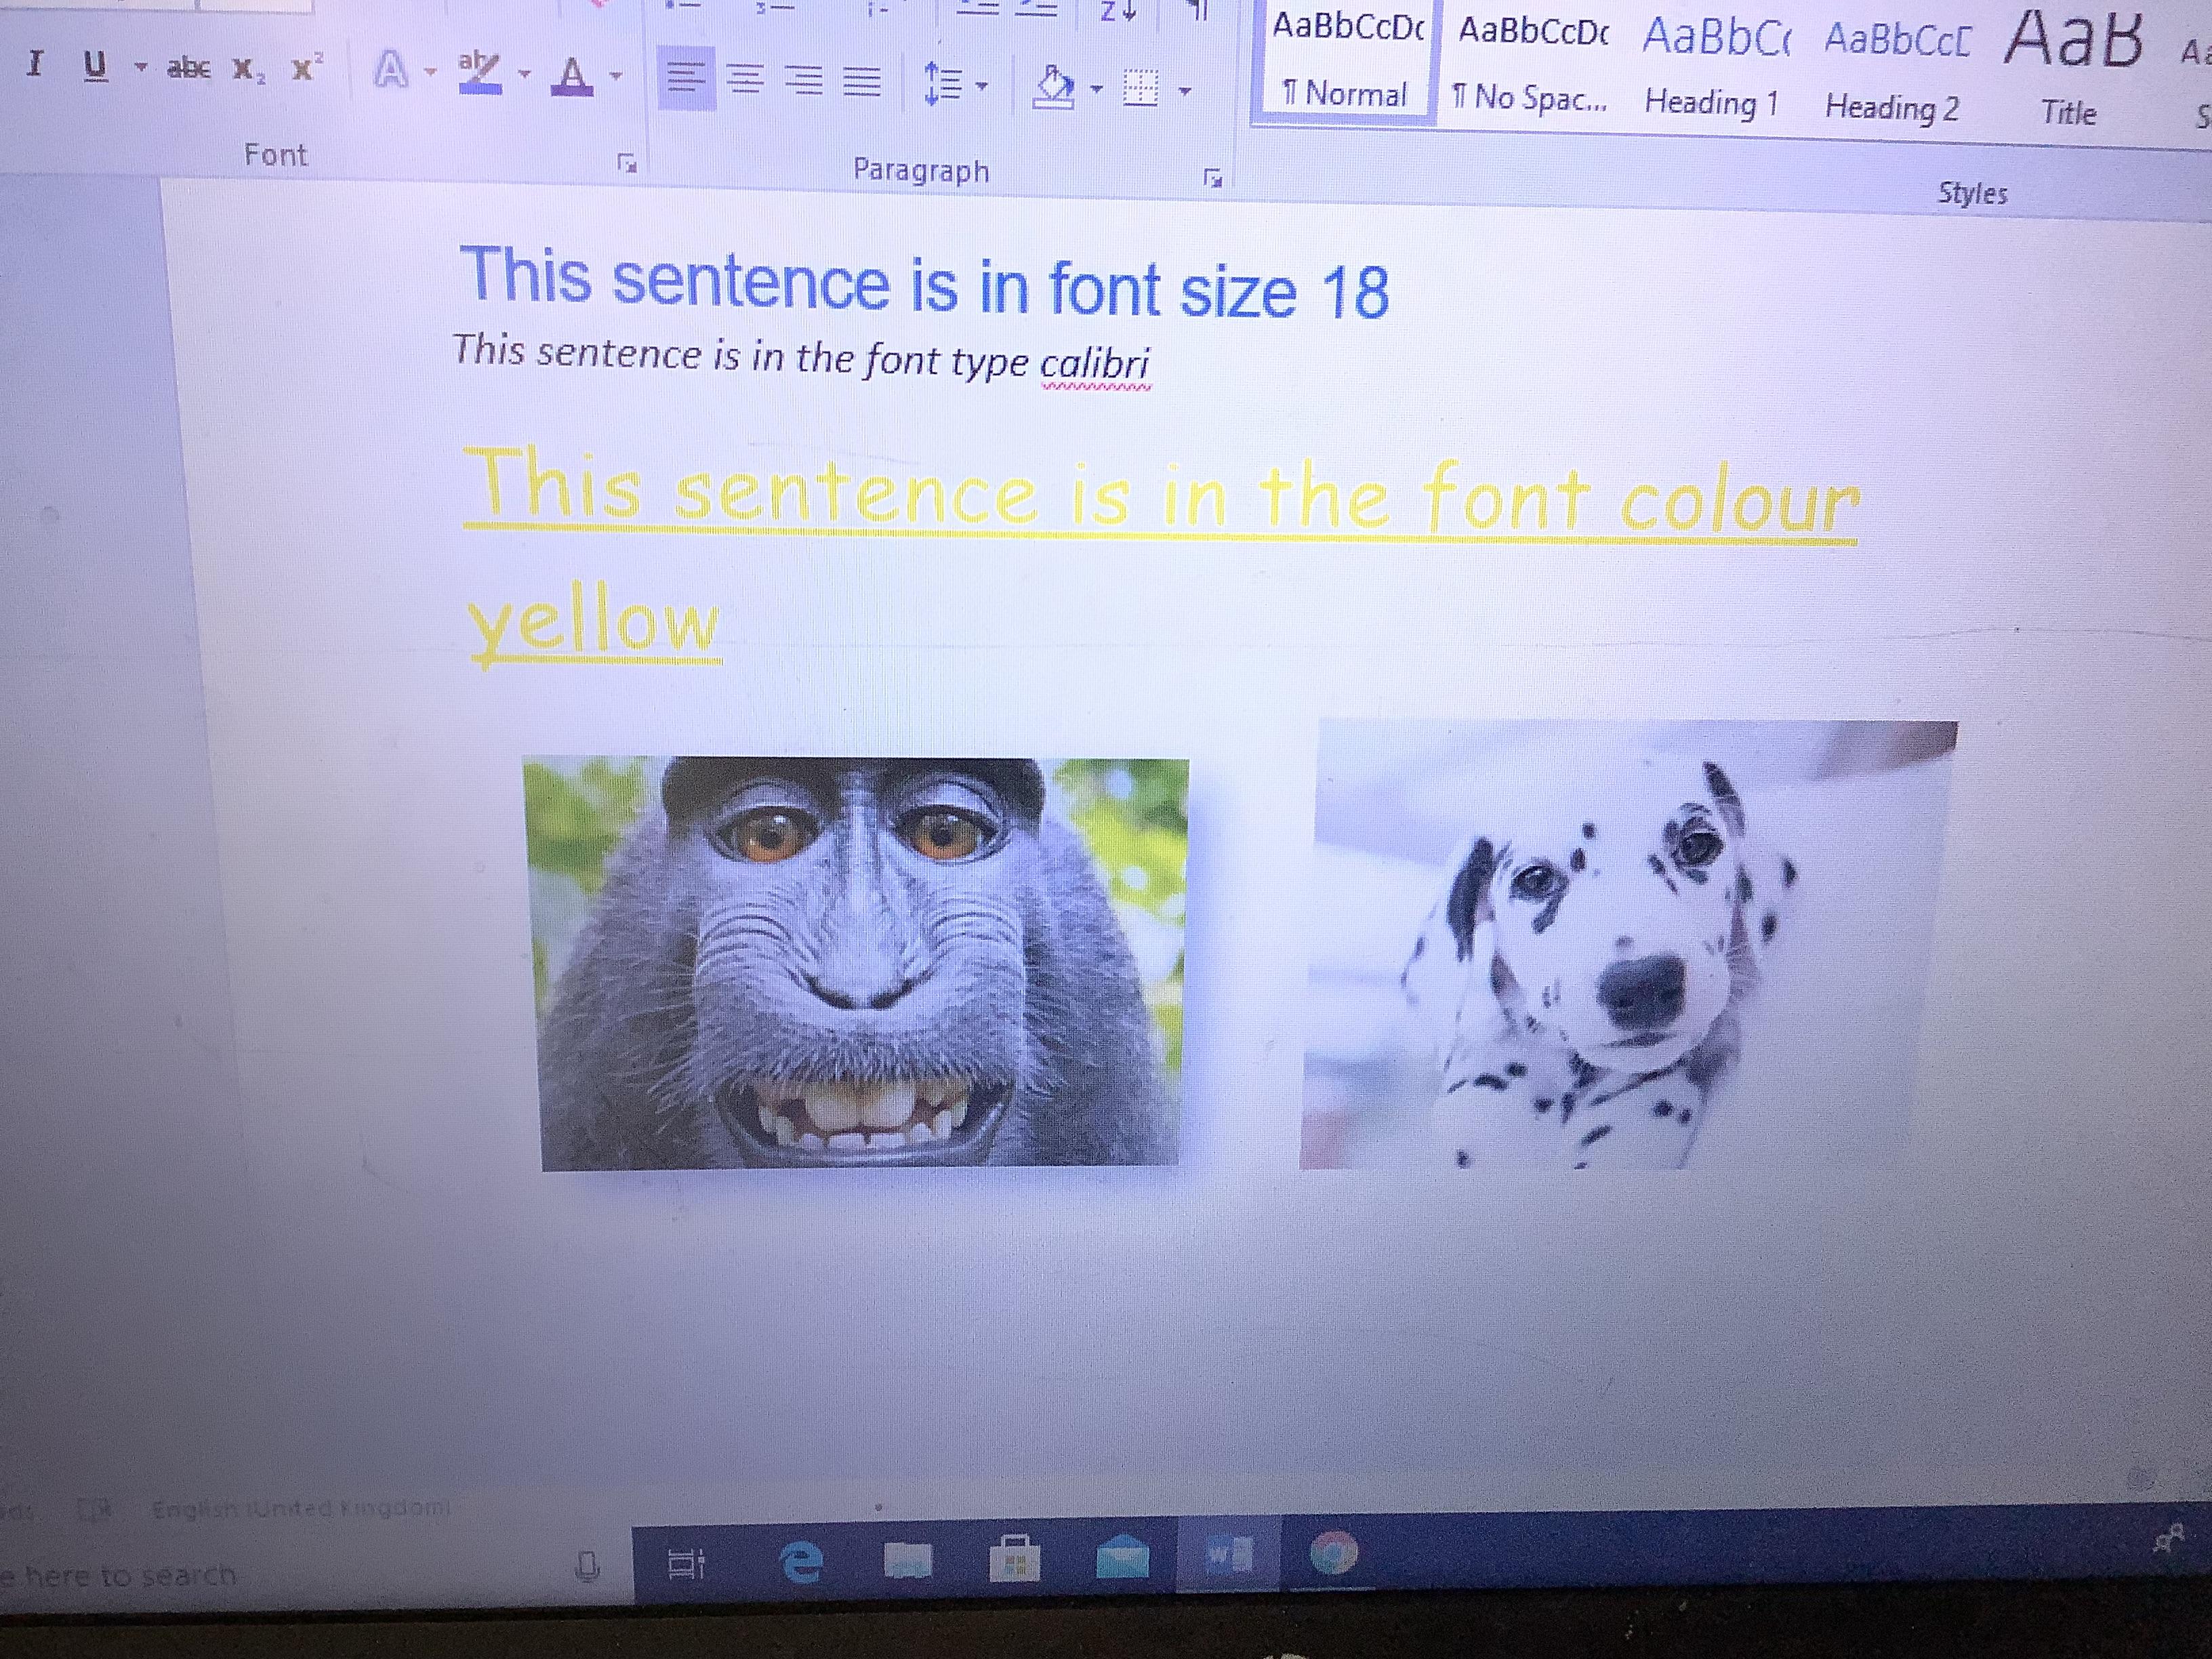Toggle strikethrough formatting (abc)
2212x1659 pixels.
click(188, 68)
